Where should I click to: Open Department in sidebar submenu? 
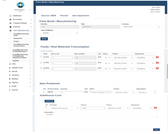click(18, 38)
